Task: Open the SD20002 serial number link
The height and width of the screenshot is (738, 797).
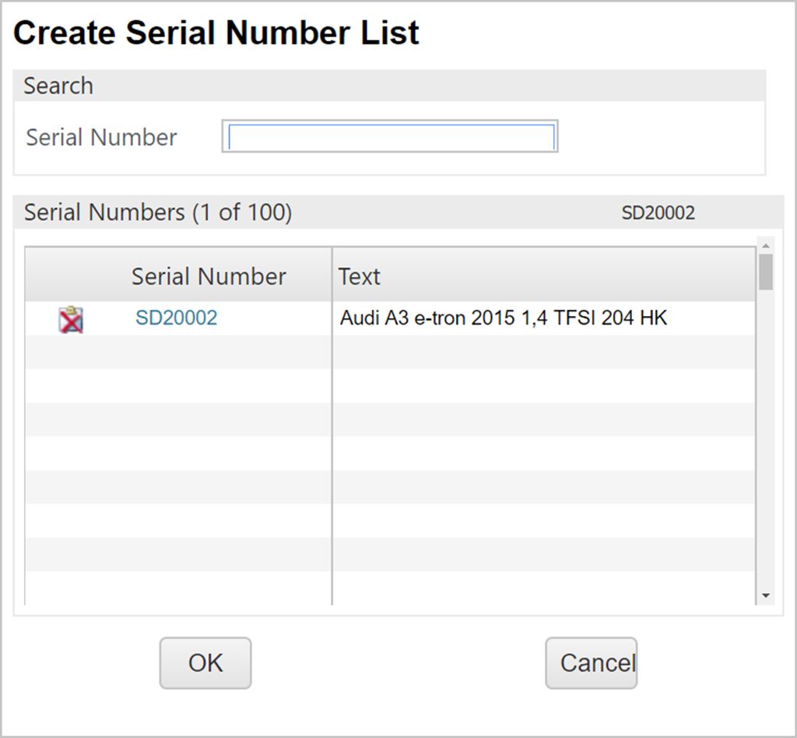Action: click(176, 318)
